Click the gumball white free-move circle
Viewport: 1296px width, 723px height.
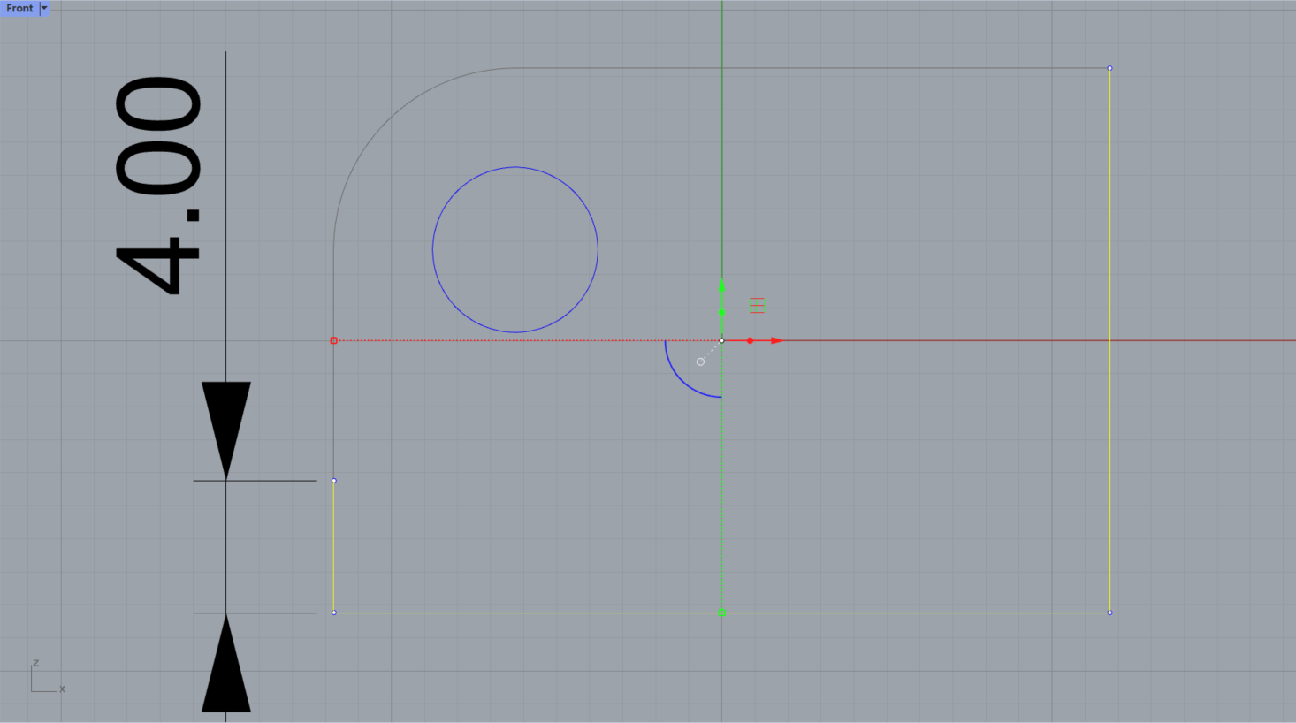(x=701, y=361)
